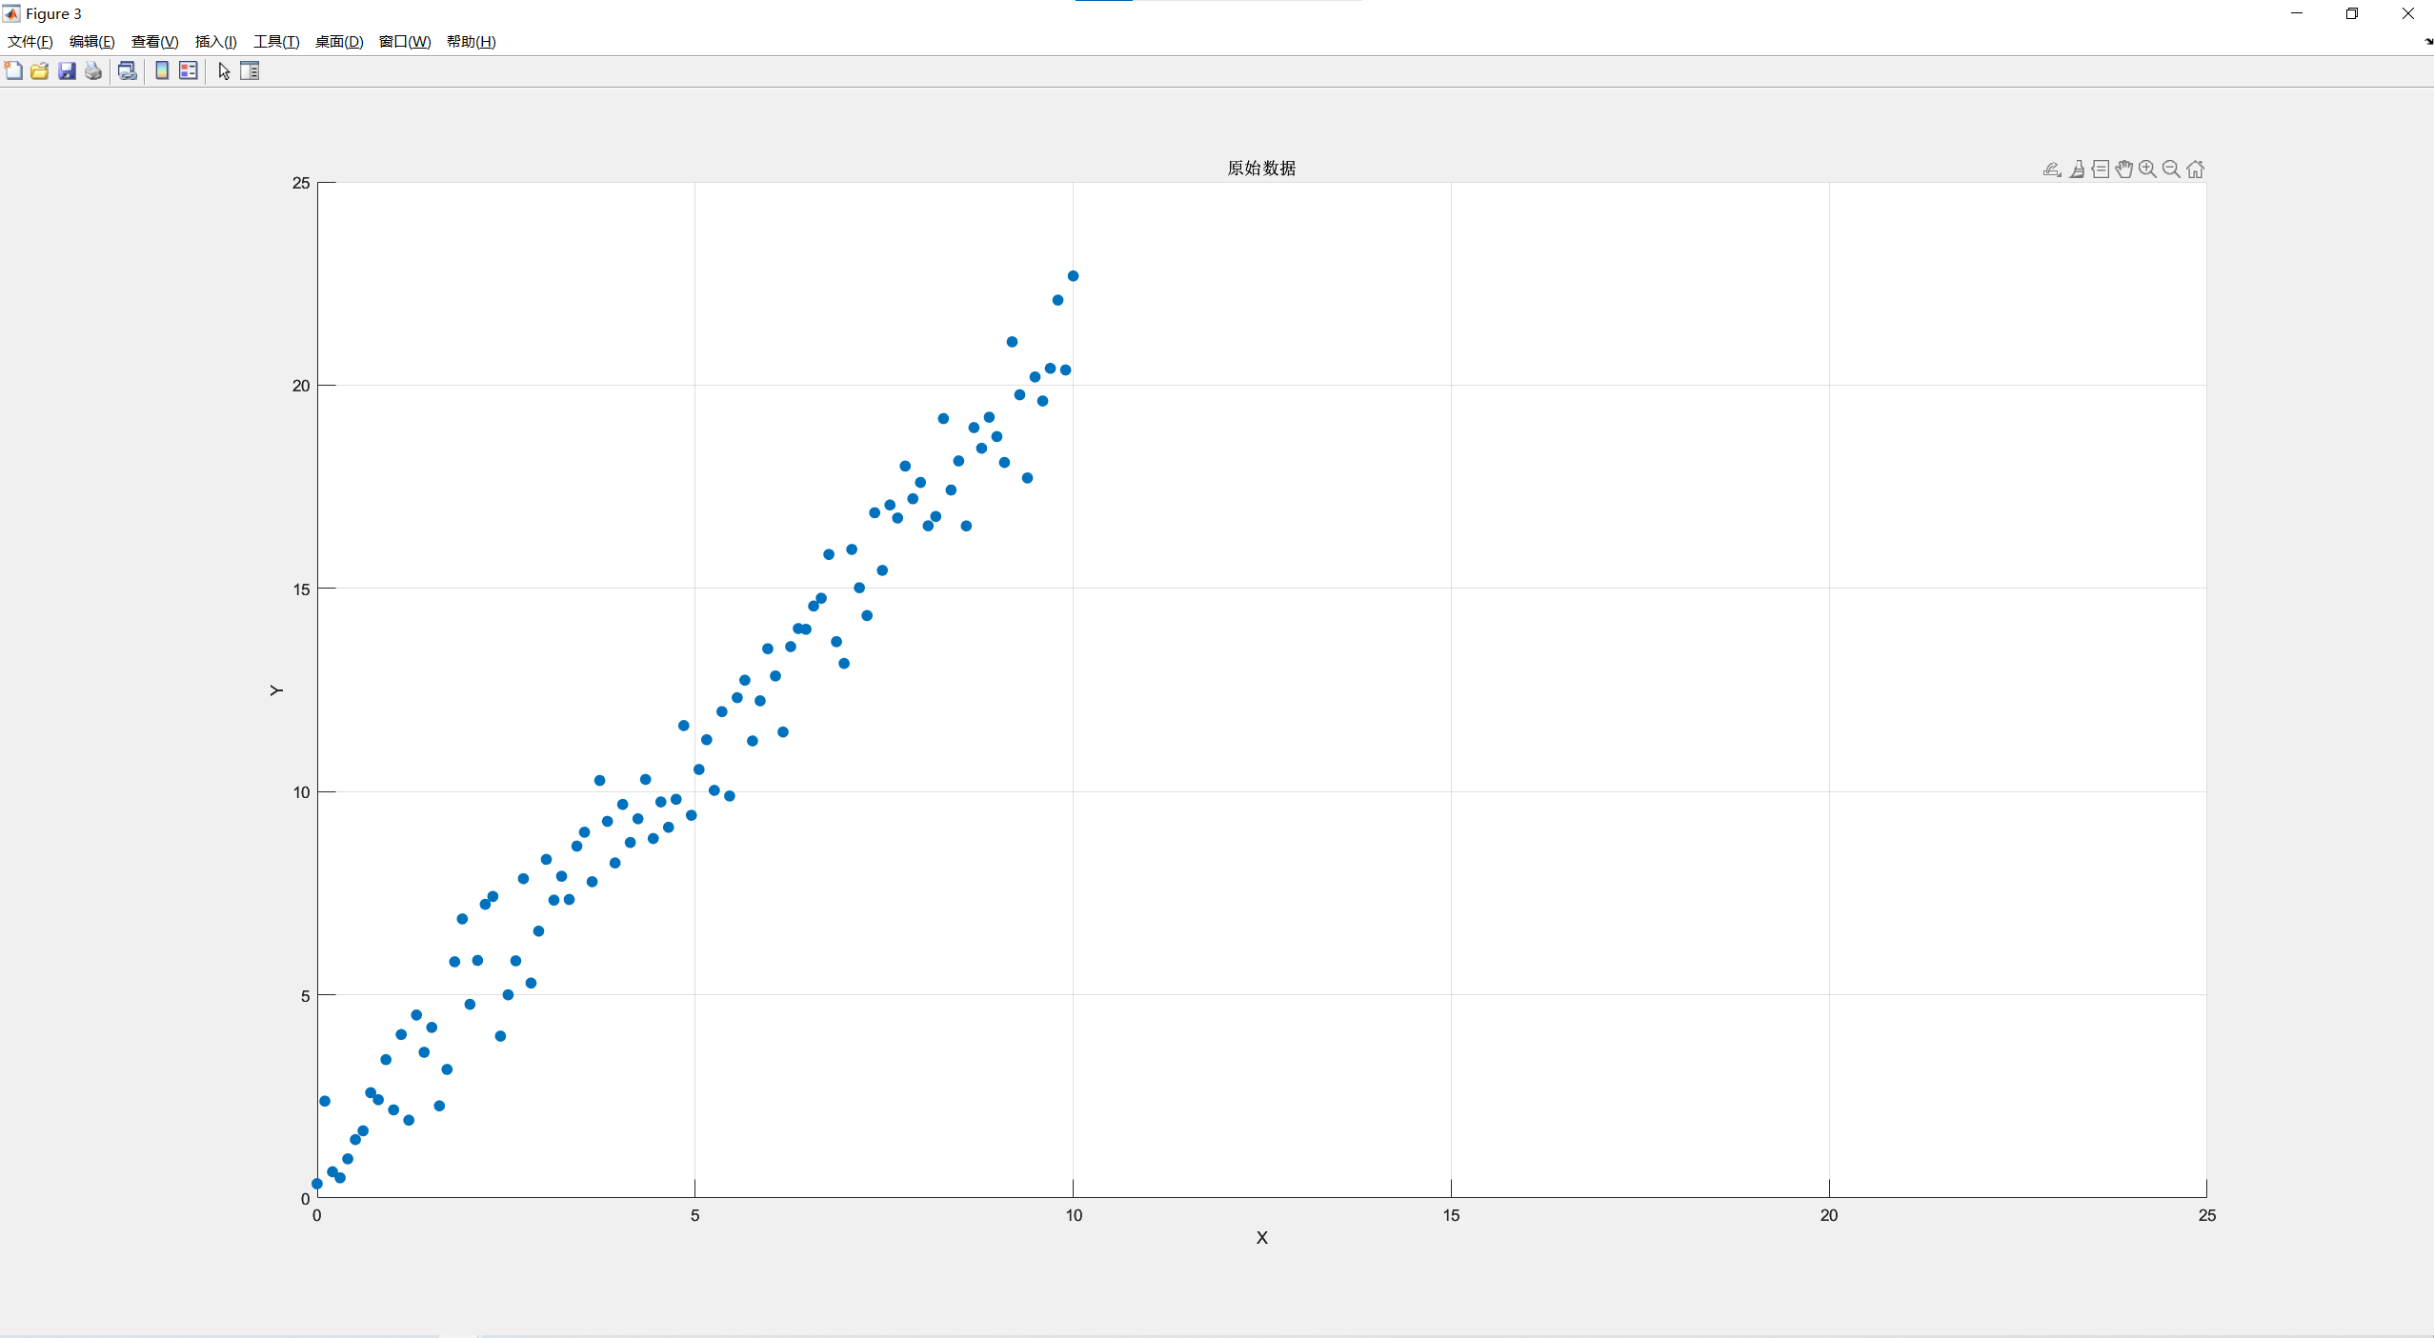Click the New Figure toolbar icon
The height and width of the screenshot is (1338, 2434).
13,70
